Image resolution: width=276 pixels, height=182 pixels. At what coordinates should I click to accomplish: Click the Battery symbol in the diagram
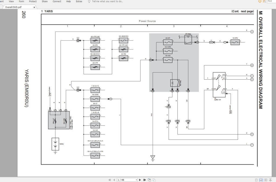click(55, 144)
